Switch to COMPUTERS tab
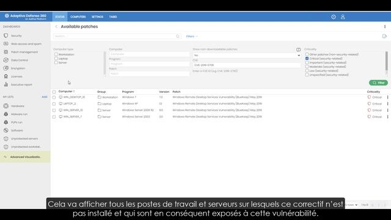The width and height of the screenshot is (391, 220). [x=78, y=16]
